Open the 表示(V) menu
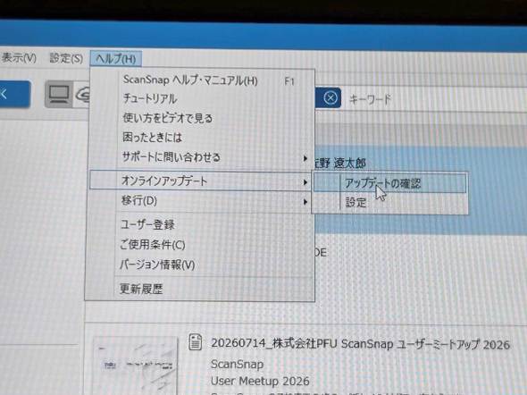This screenshot has width=527, height=395. (19, 58)
